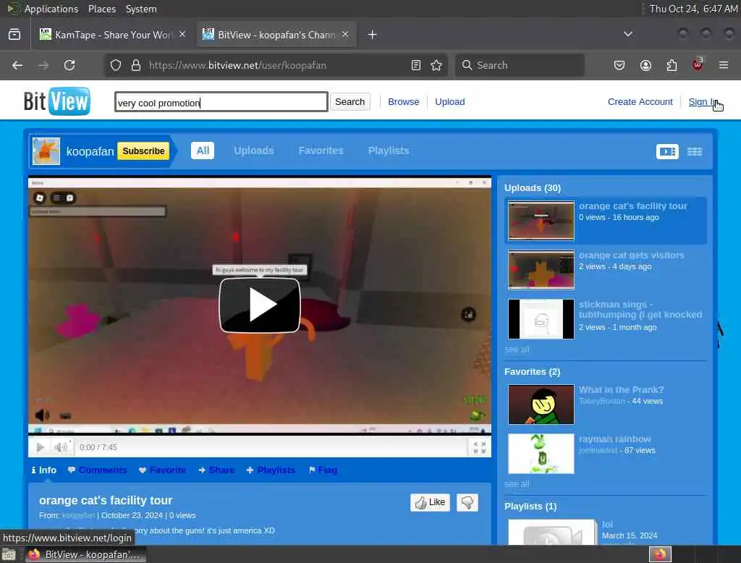Open orange cat's facility tour thumbnail in Uploads
741x563 pixels.
pyautogui.click(x=541, y=220)
